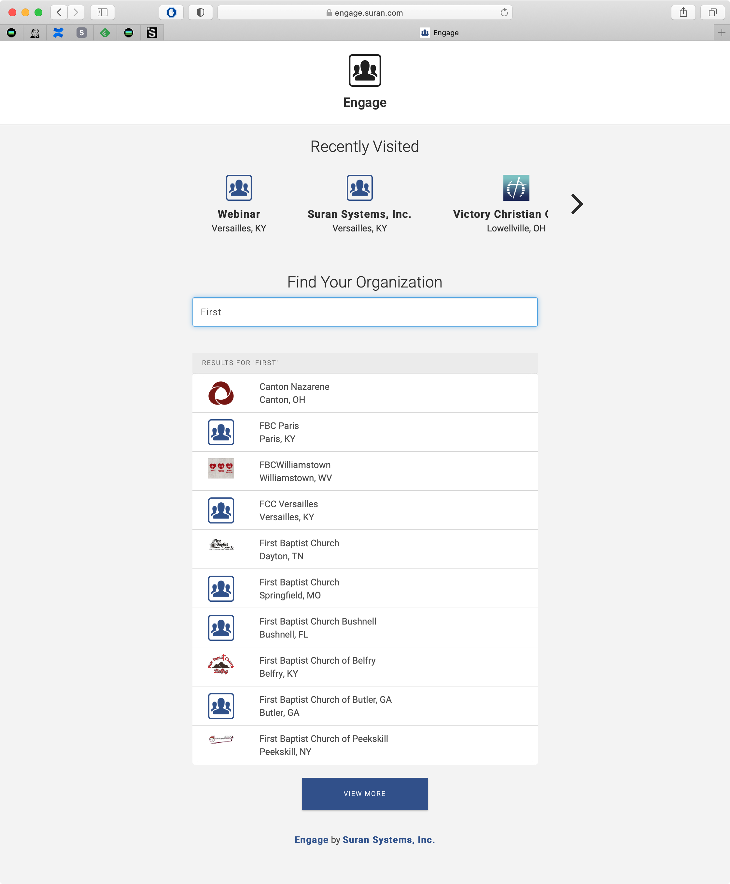Screen dimensions: 730x884
Task: Toggle the Safari sidebar button
Action: point(103,12)
